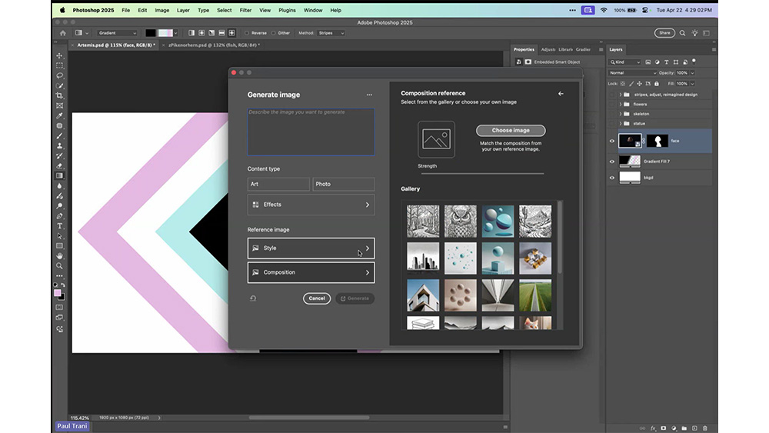
Task: Click the Choose image button
Action: pyautogui.click(x=511, y=131)
